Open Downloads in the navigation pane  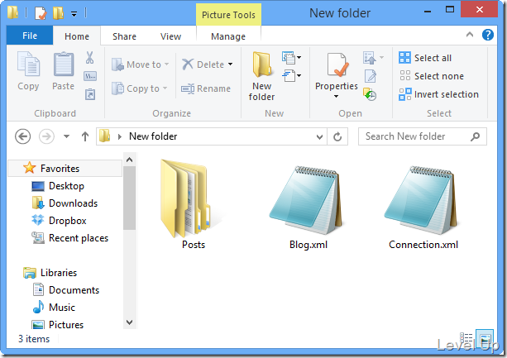point(65,203)
